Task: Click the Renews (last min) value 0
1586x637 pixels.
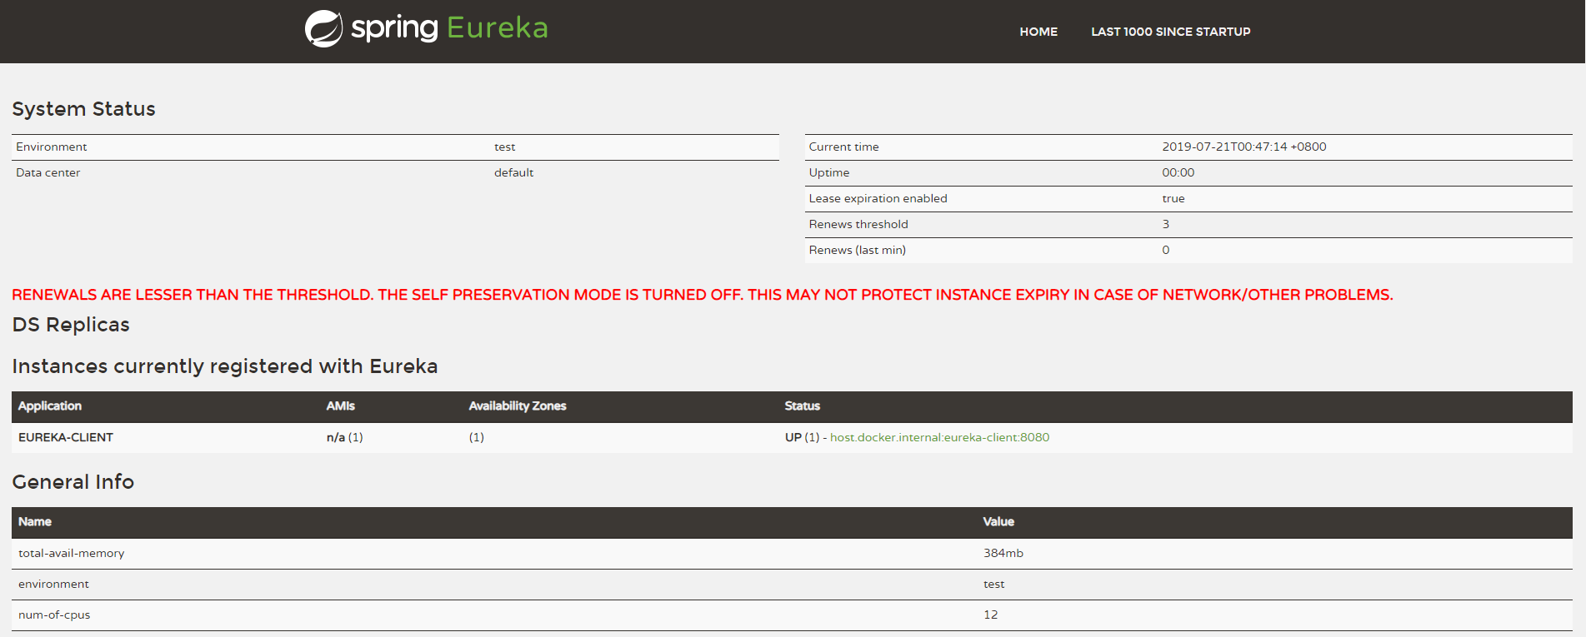Action: pyautogui.click(x=1166, y=250)
